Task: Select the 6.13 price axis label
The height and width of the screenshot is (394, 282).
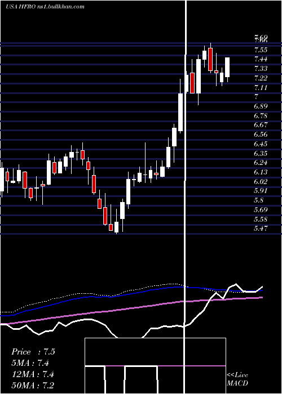Action: pyautogui.click(x=261, y=172)
